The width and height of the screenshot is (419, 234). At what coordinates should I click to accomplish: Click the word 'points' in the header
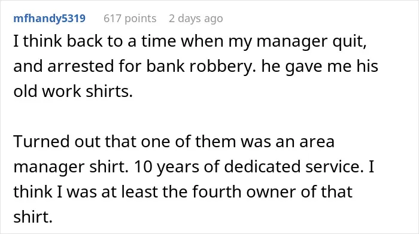141,19
